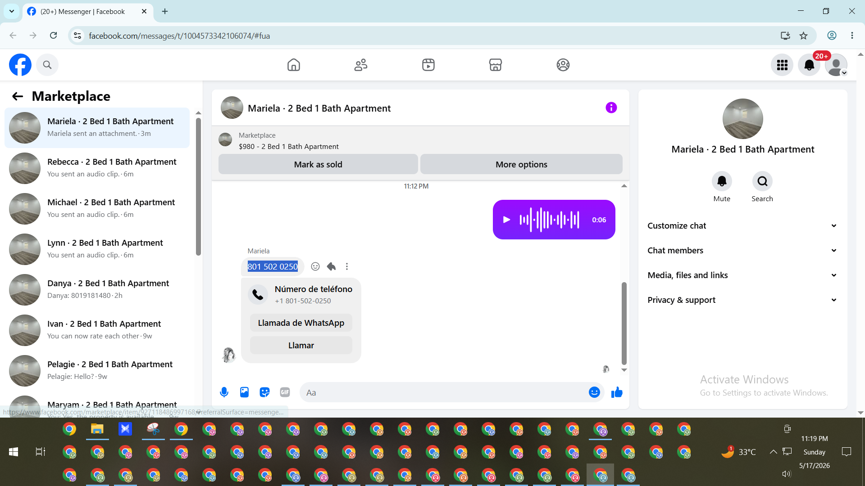Click the conversation list scrollbar

click(198, 187)
